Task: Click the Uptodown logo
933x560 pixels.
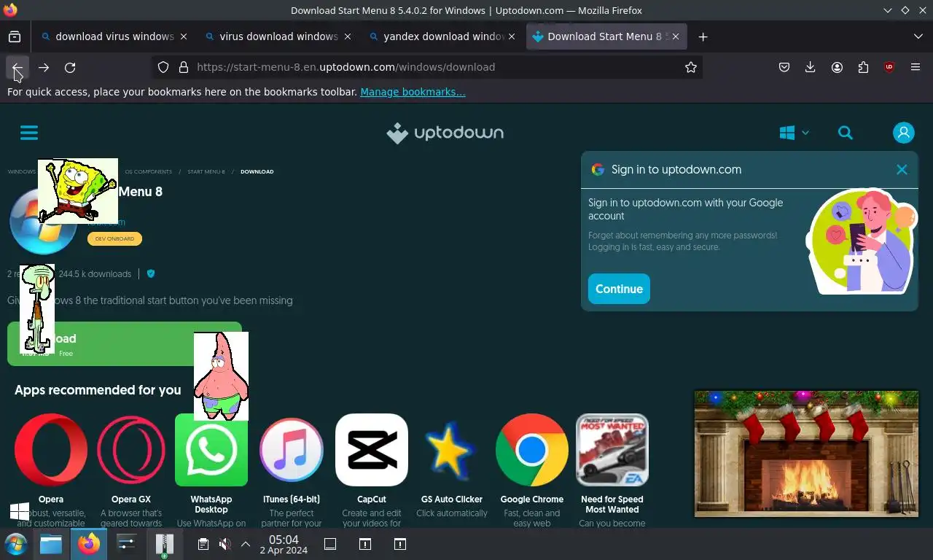Action: 445,133
